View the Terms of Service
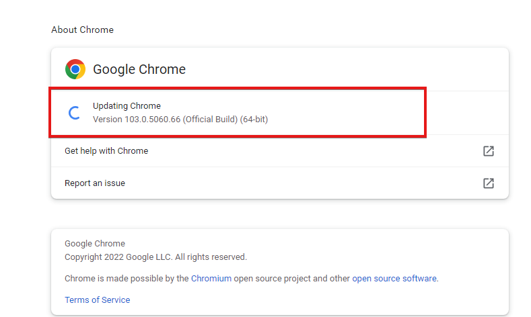The height and width of the screenshot is (317, 531). coord(97,300)
